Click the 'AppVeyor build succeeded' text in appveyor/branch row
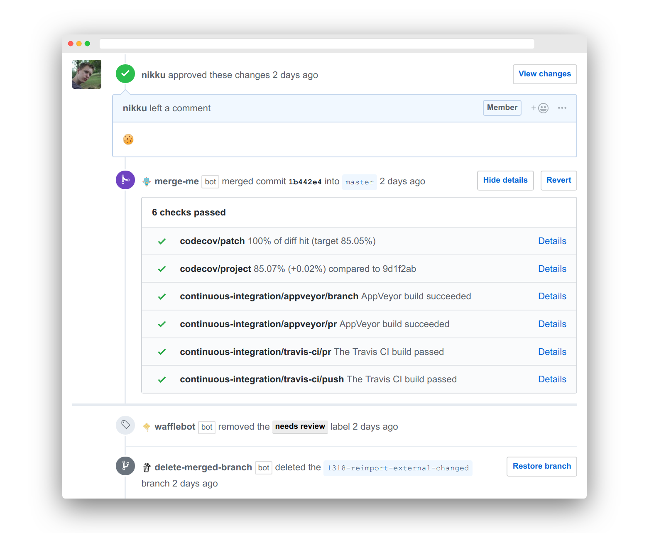Viewport: 649px width, 533px height. coord(416,296)
